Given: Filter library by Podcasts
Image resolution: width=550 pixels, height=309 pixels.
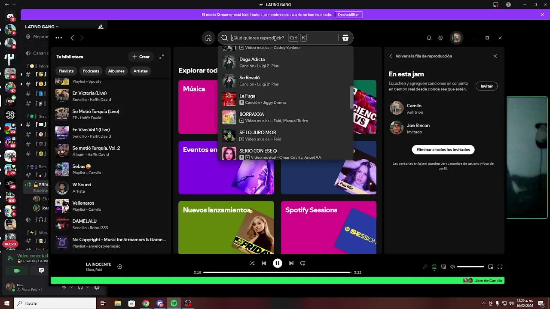Looking at the screenshot, I should [x=91, y=71].
